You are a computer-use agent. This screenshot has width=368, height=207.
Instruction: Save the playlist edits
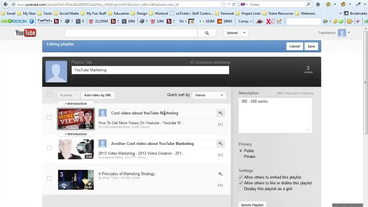[x=311, y=46]
